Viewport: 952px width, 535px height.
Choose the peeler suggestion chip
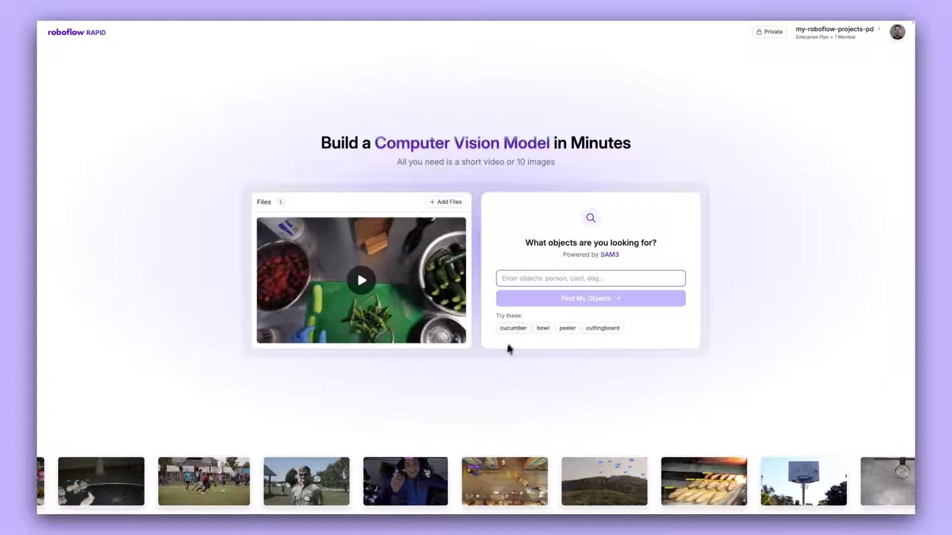[x=567, y=328]
